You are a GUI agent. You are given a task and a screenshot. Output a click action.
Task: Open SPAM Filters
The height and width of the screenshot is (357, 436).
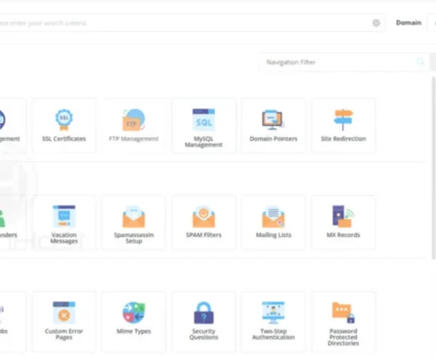(x=203, y=223)
